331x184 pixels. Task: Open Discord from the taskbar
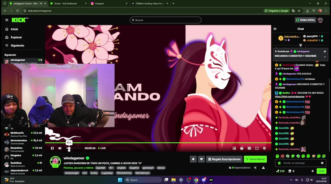204,180
